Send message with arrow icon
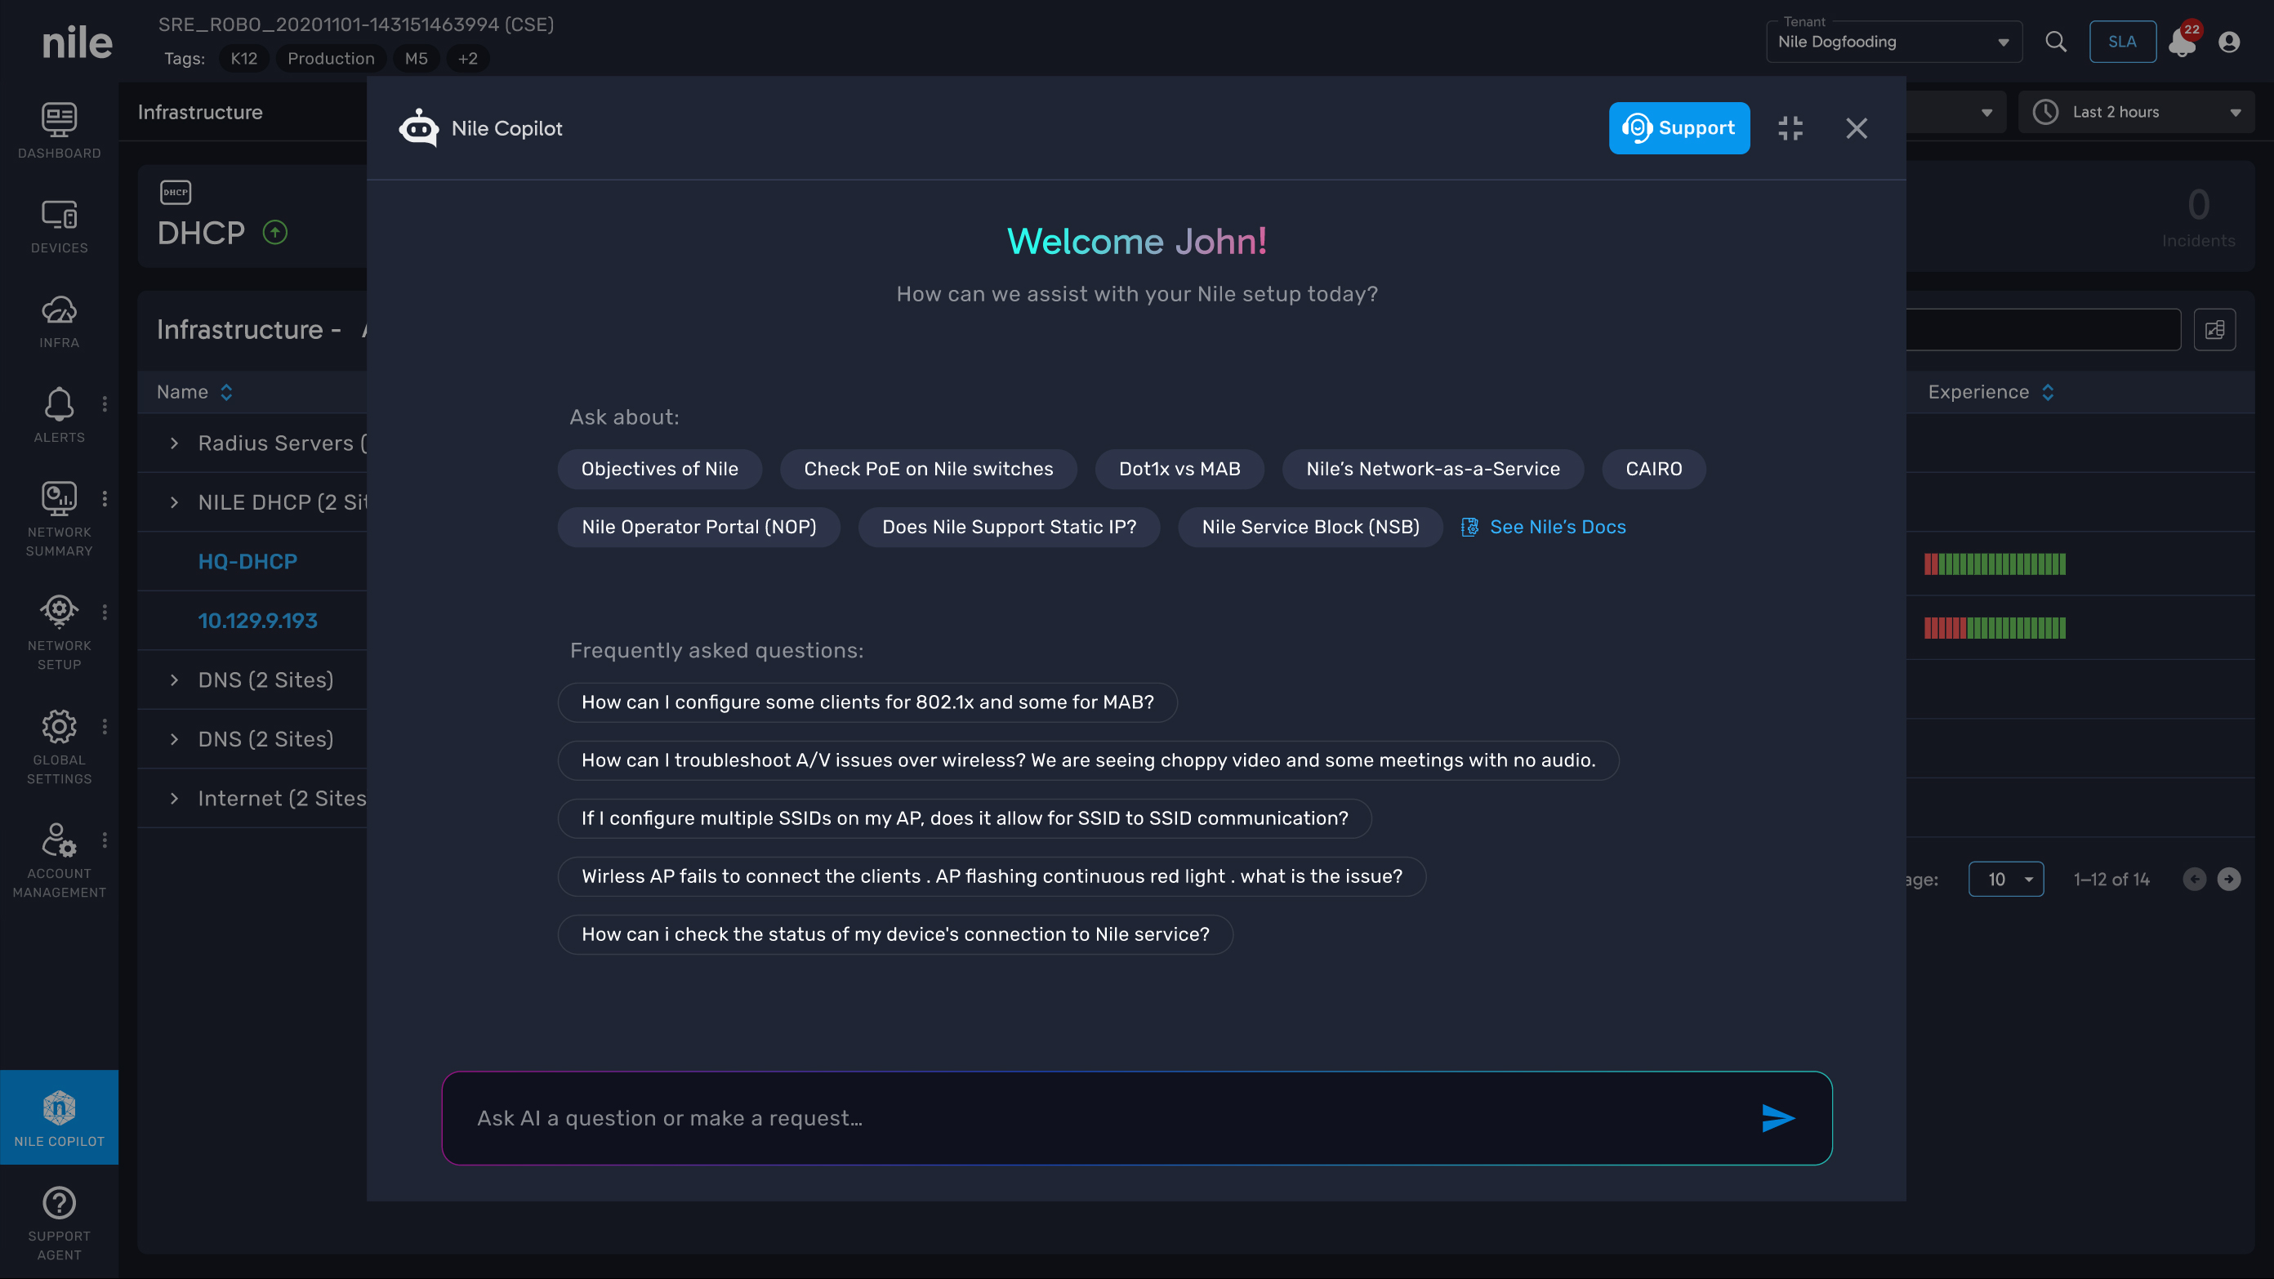 tap(1777, 1118)
